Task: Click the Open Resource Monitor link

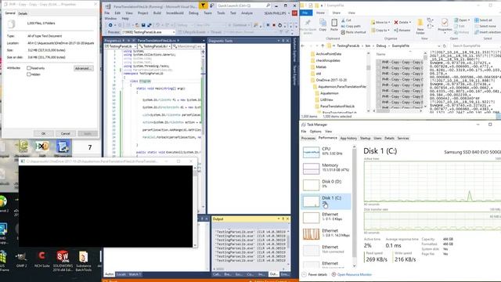Action: click(x=354, y=274)
